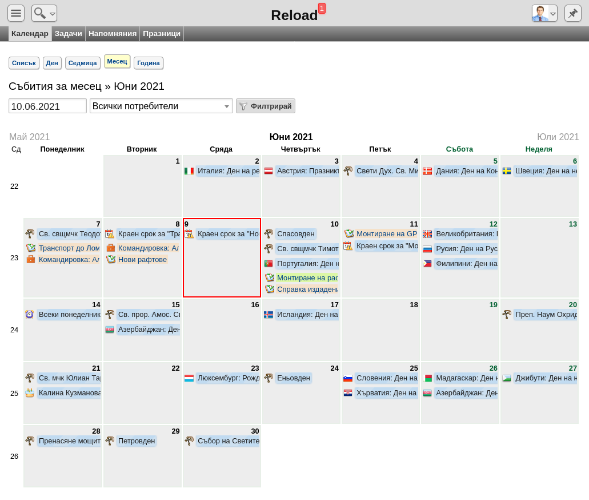The height and width of the screenshot is (500, 589).
Task: Open the hamburger menu icon
Action: [x=16, y=13]
